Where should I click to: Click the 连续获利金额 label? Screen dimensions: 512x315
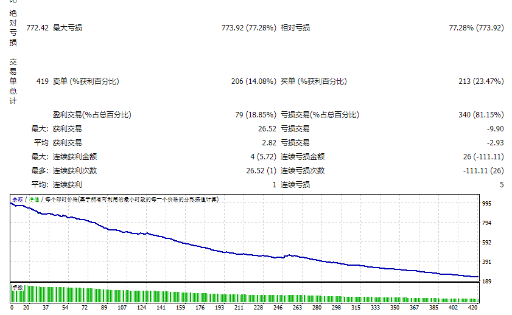(75, 157)
